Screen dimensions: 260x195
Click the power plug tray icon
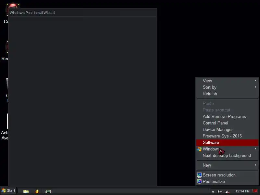220,191
